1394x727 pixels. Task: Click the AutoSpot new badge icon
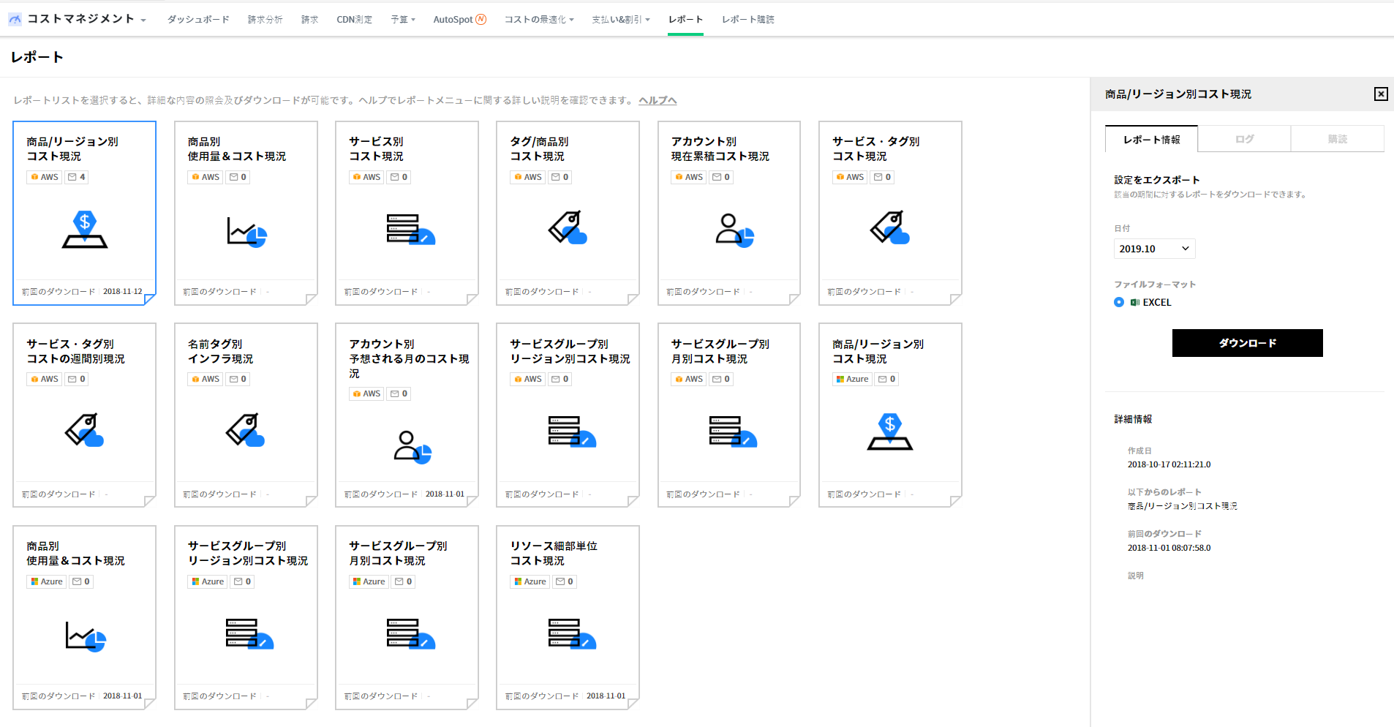tap(481, 20)
